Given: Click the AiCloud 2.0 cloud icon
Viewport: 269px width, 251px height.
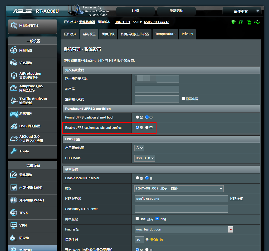Looking at the screenshot, I should [14, 139].
